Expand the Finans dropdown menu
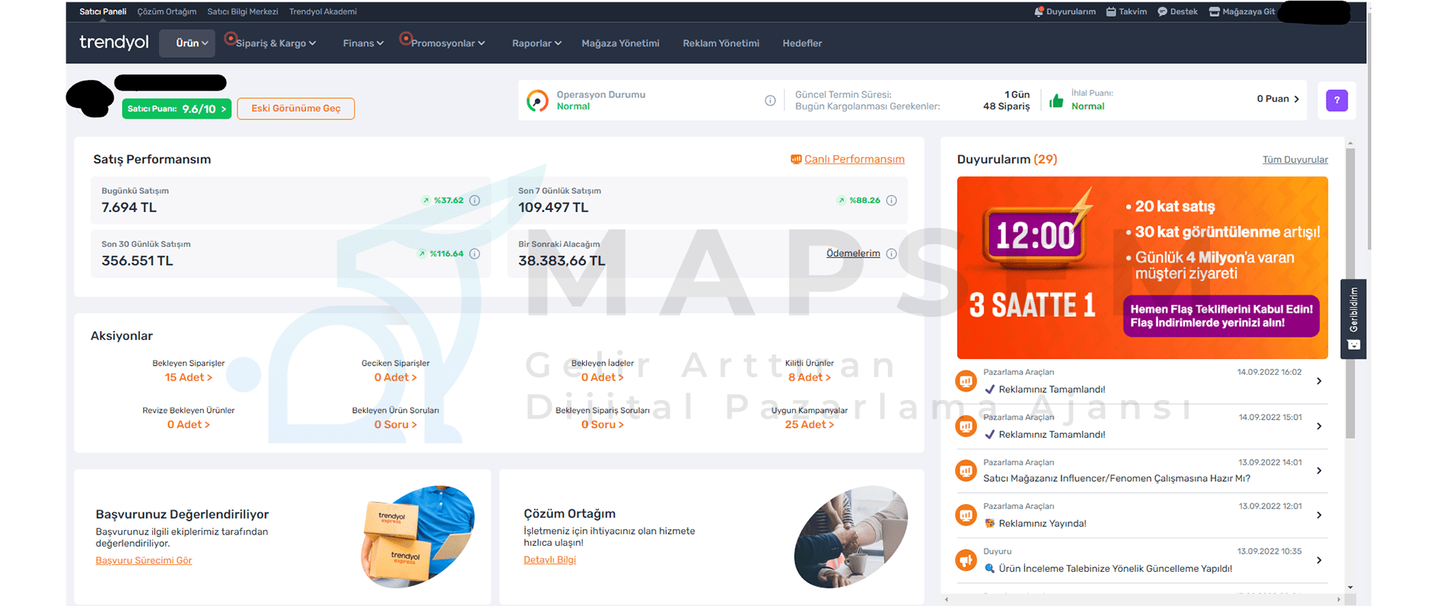This screenshot has height=606, width=1436. click(x=363, y=43)
